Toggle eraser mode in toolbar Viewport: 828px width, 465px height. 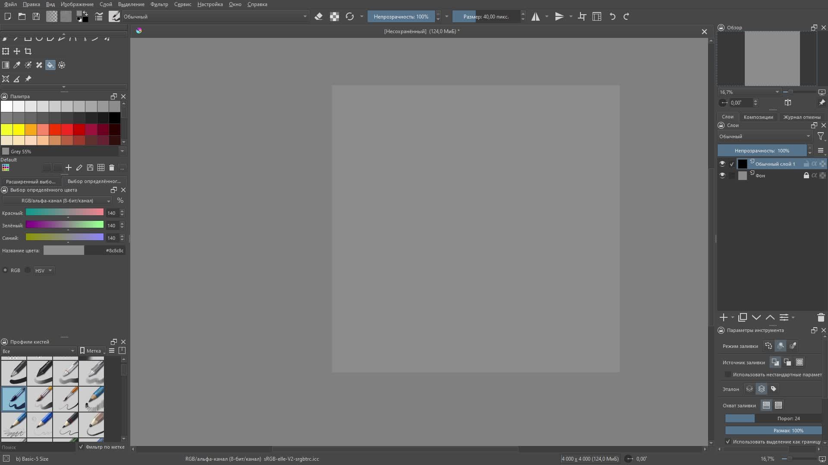click(x=319, y=16)
